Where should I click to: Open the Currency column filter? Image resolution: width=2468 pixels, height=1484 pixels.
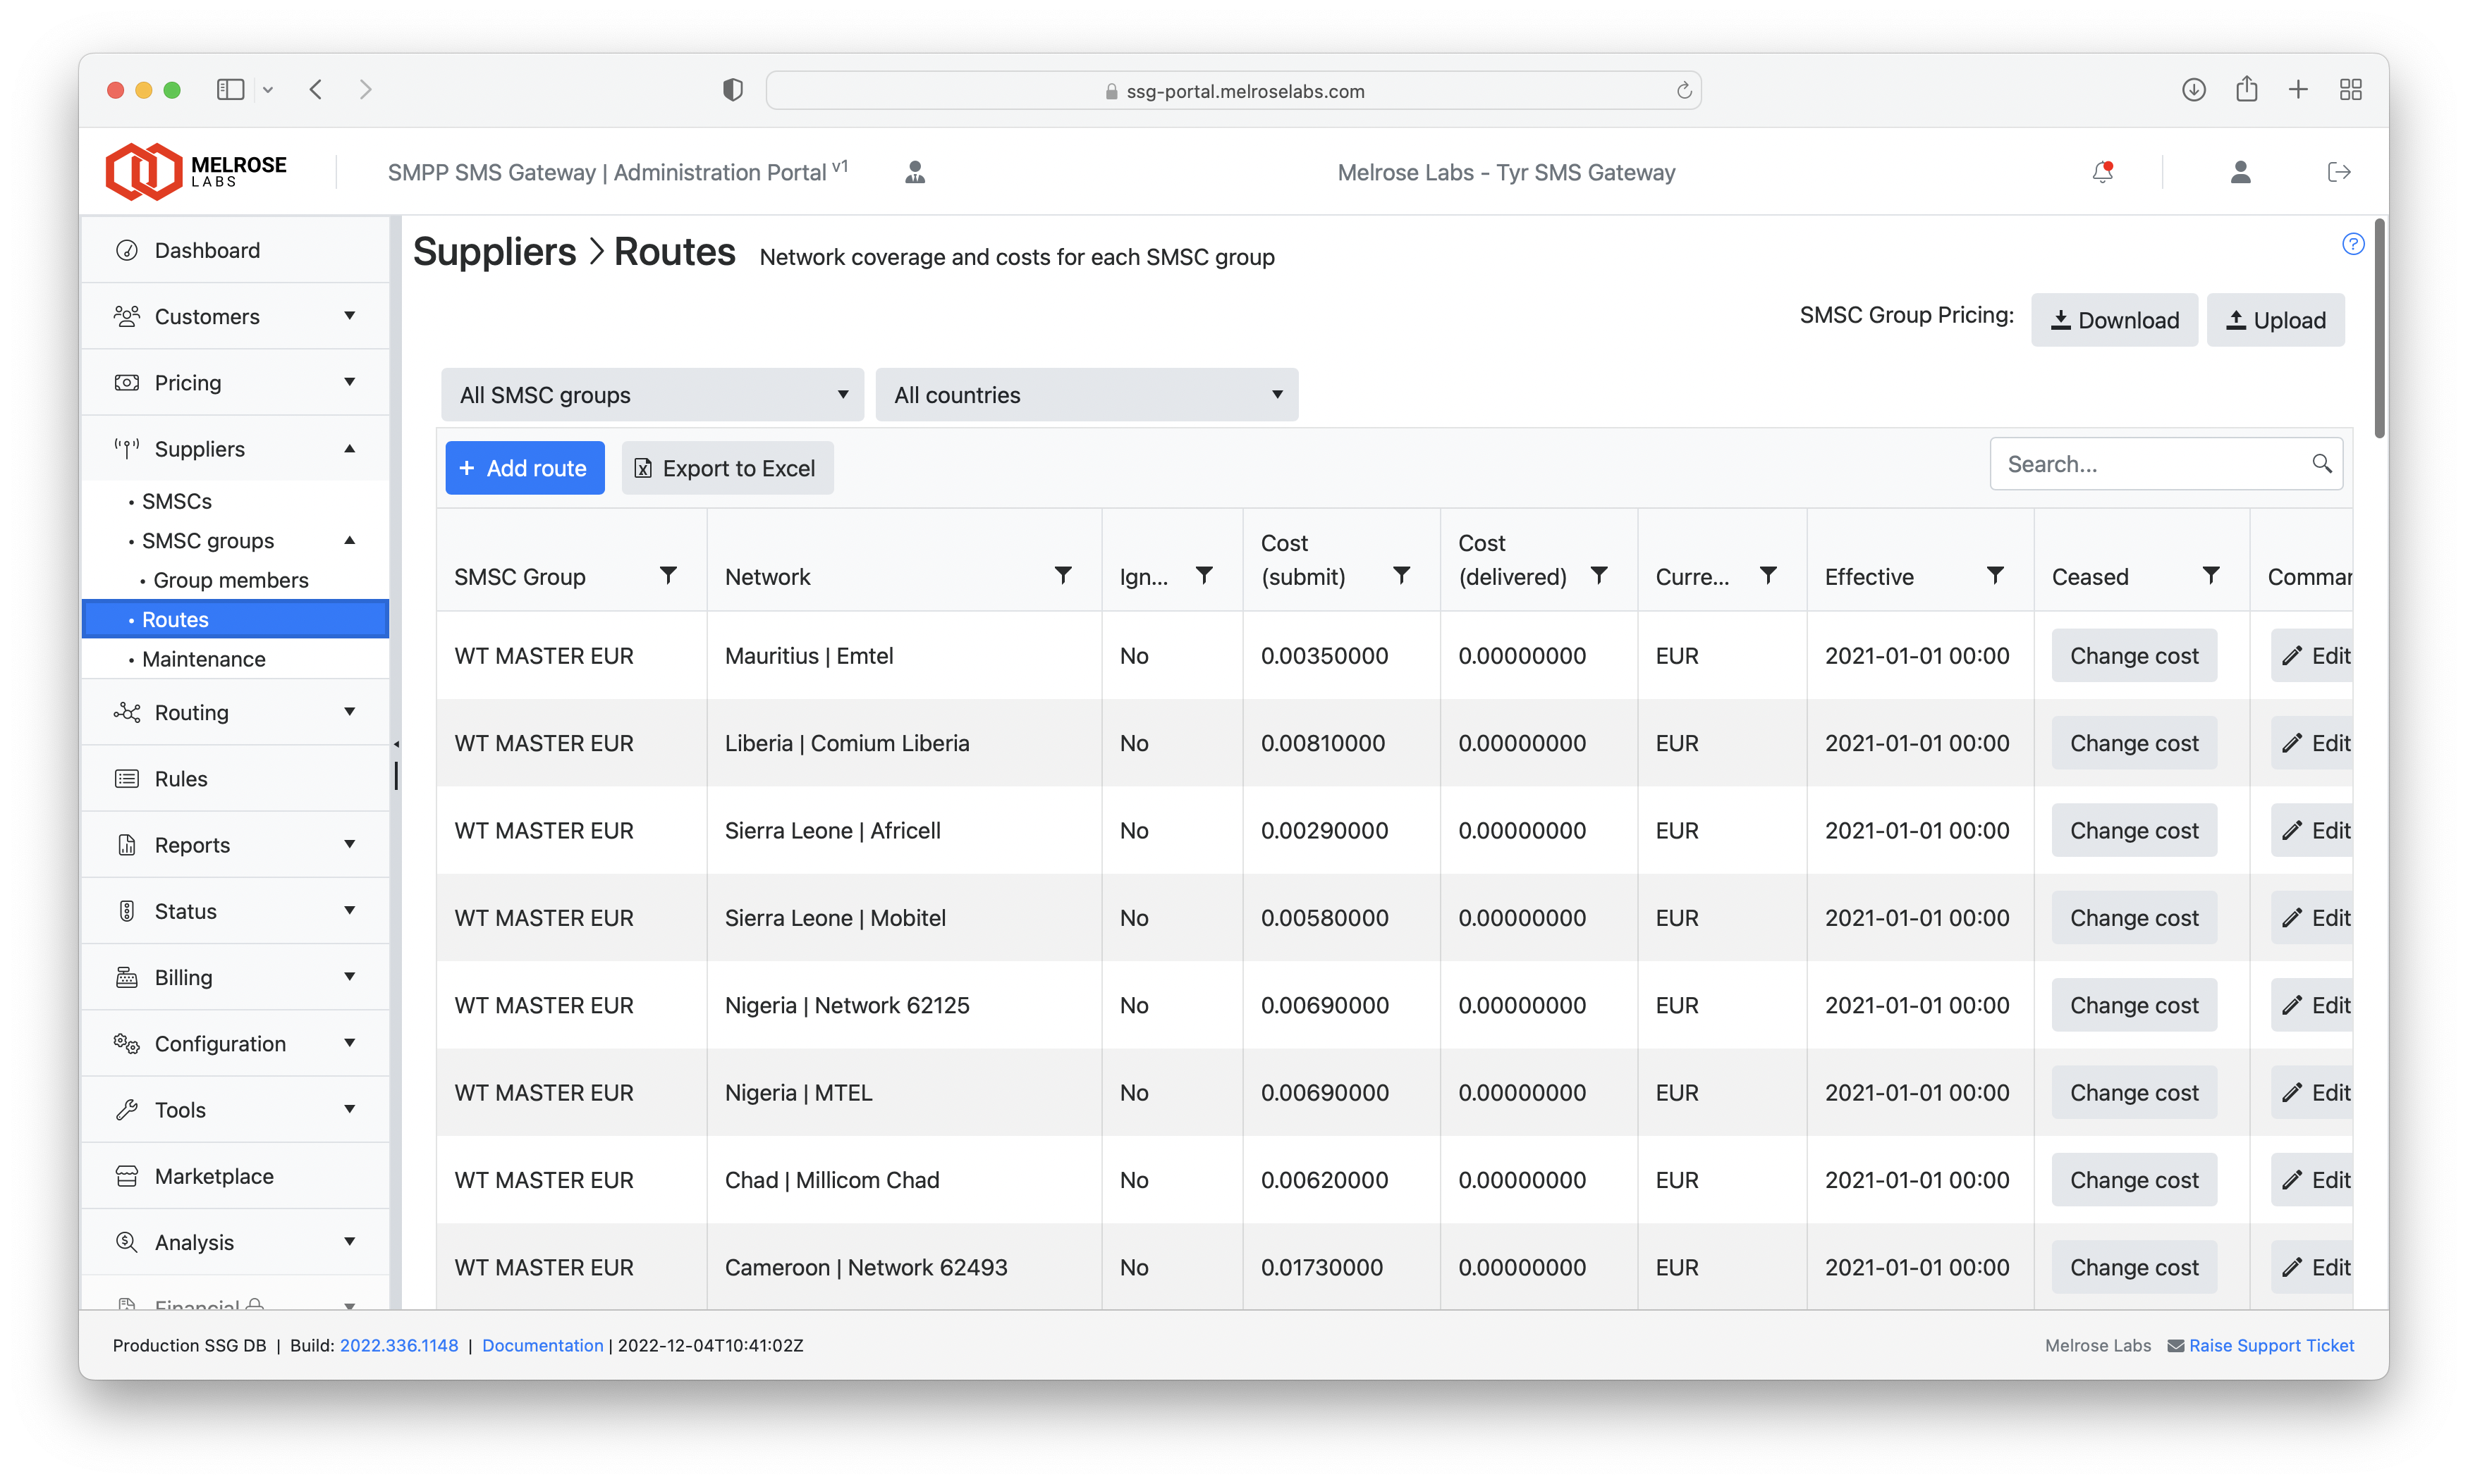click(1768, 575)
